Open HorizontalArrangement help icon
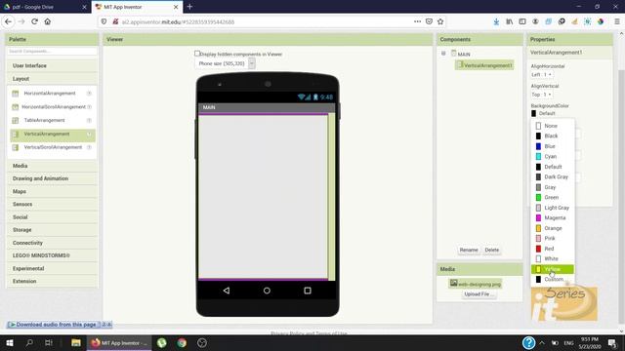The image size is (625, 351). 89,94
